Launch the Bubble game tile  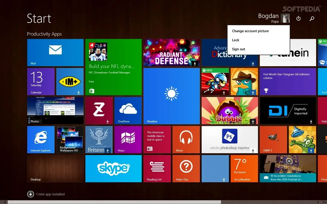230,111
